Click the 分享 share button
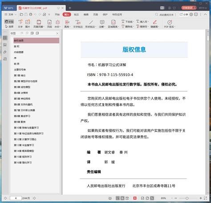Screen dimensions: 211x203 (x=184, y=14)
